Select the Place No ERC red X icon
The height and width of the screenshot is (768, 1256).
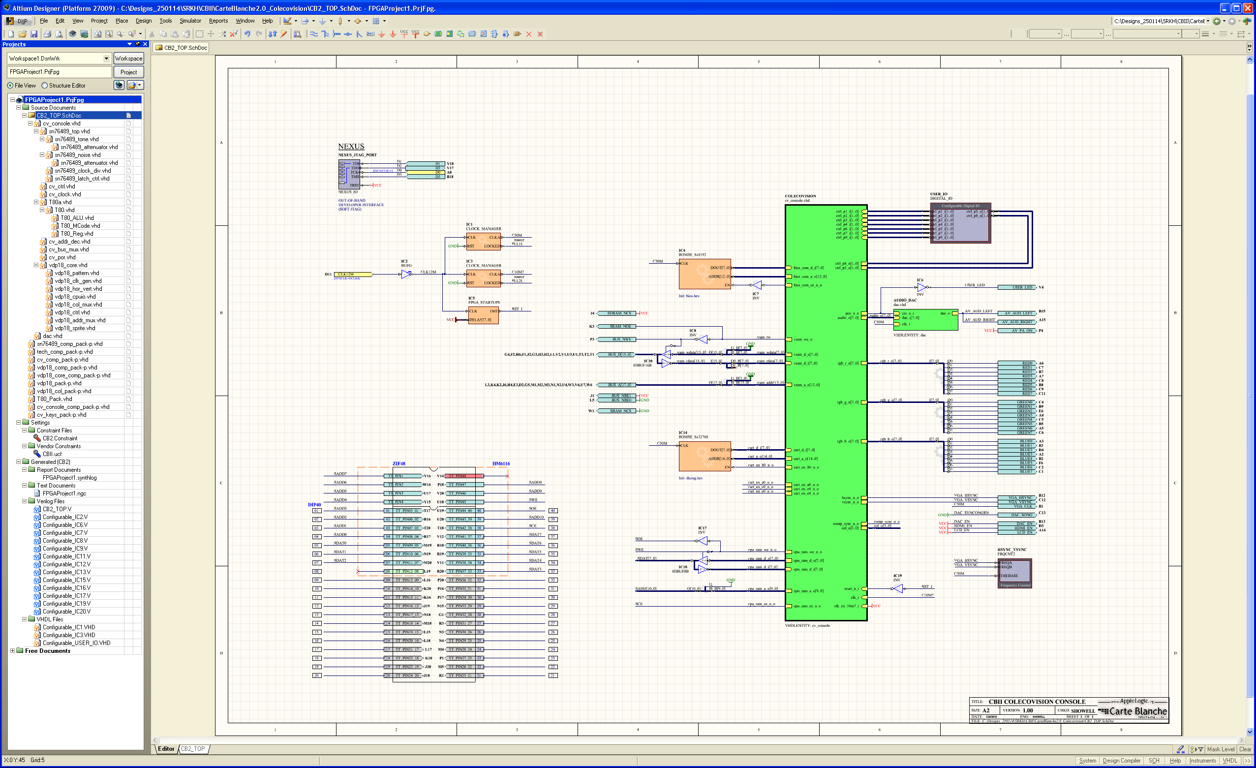pyautogui.click(x=528, y=34)
